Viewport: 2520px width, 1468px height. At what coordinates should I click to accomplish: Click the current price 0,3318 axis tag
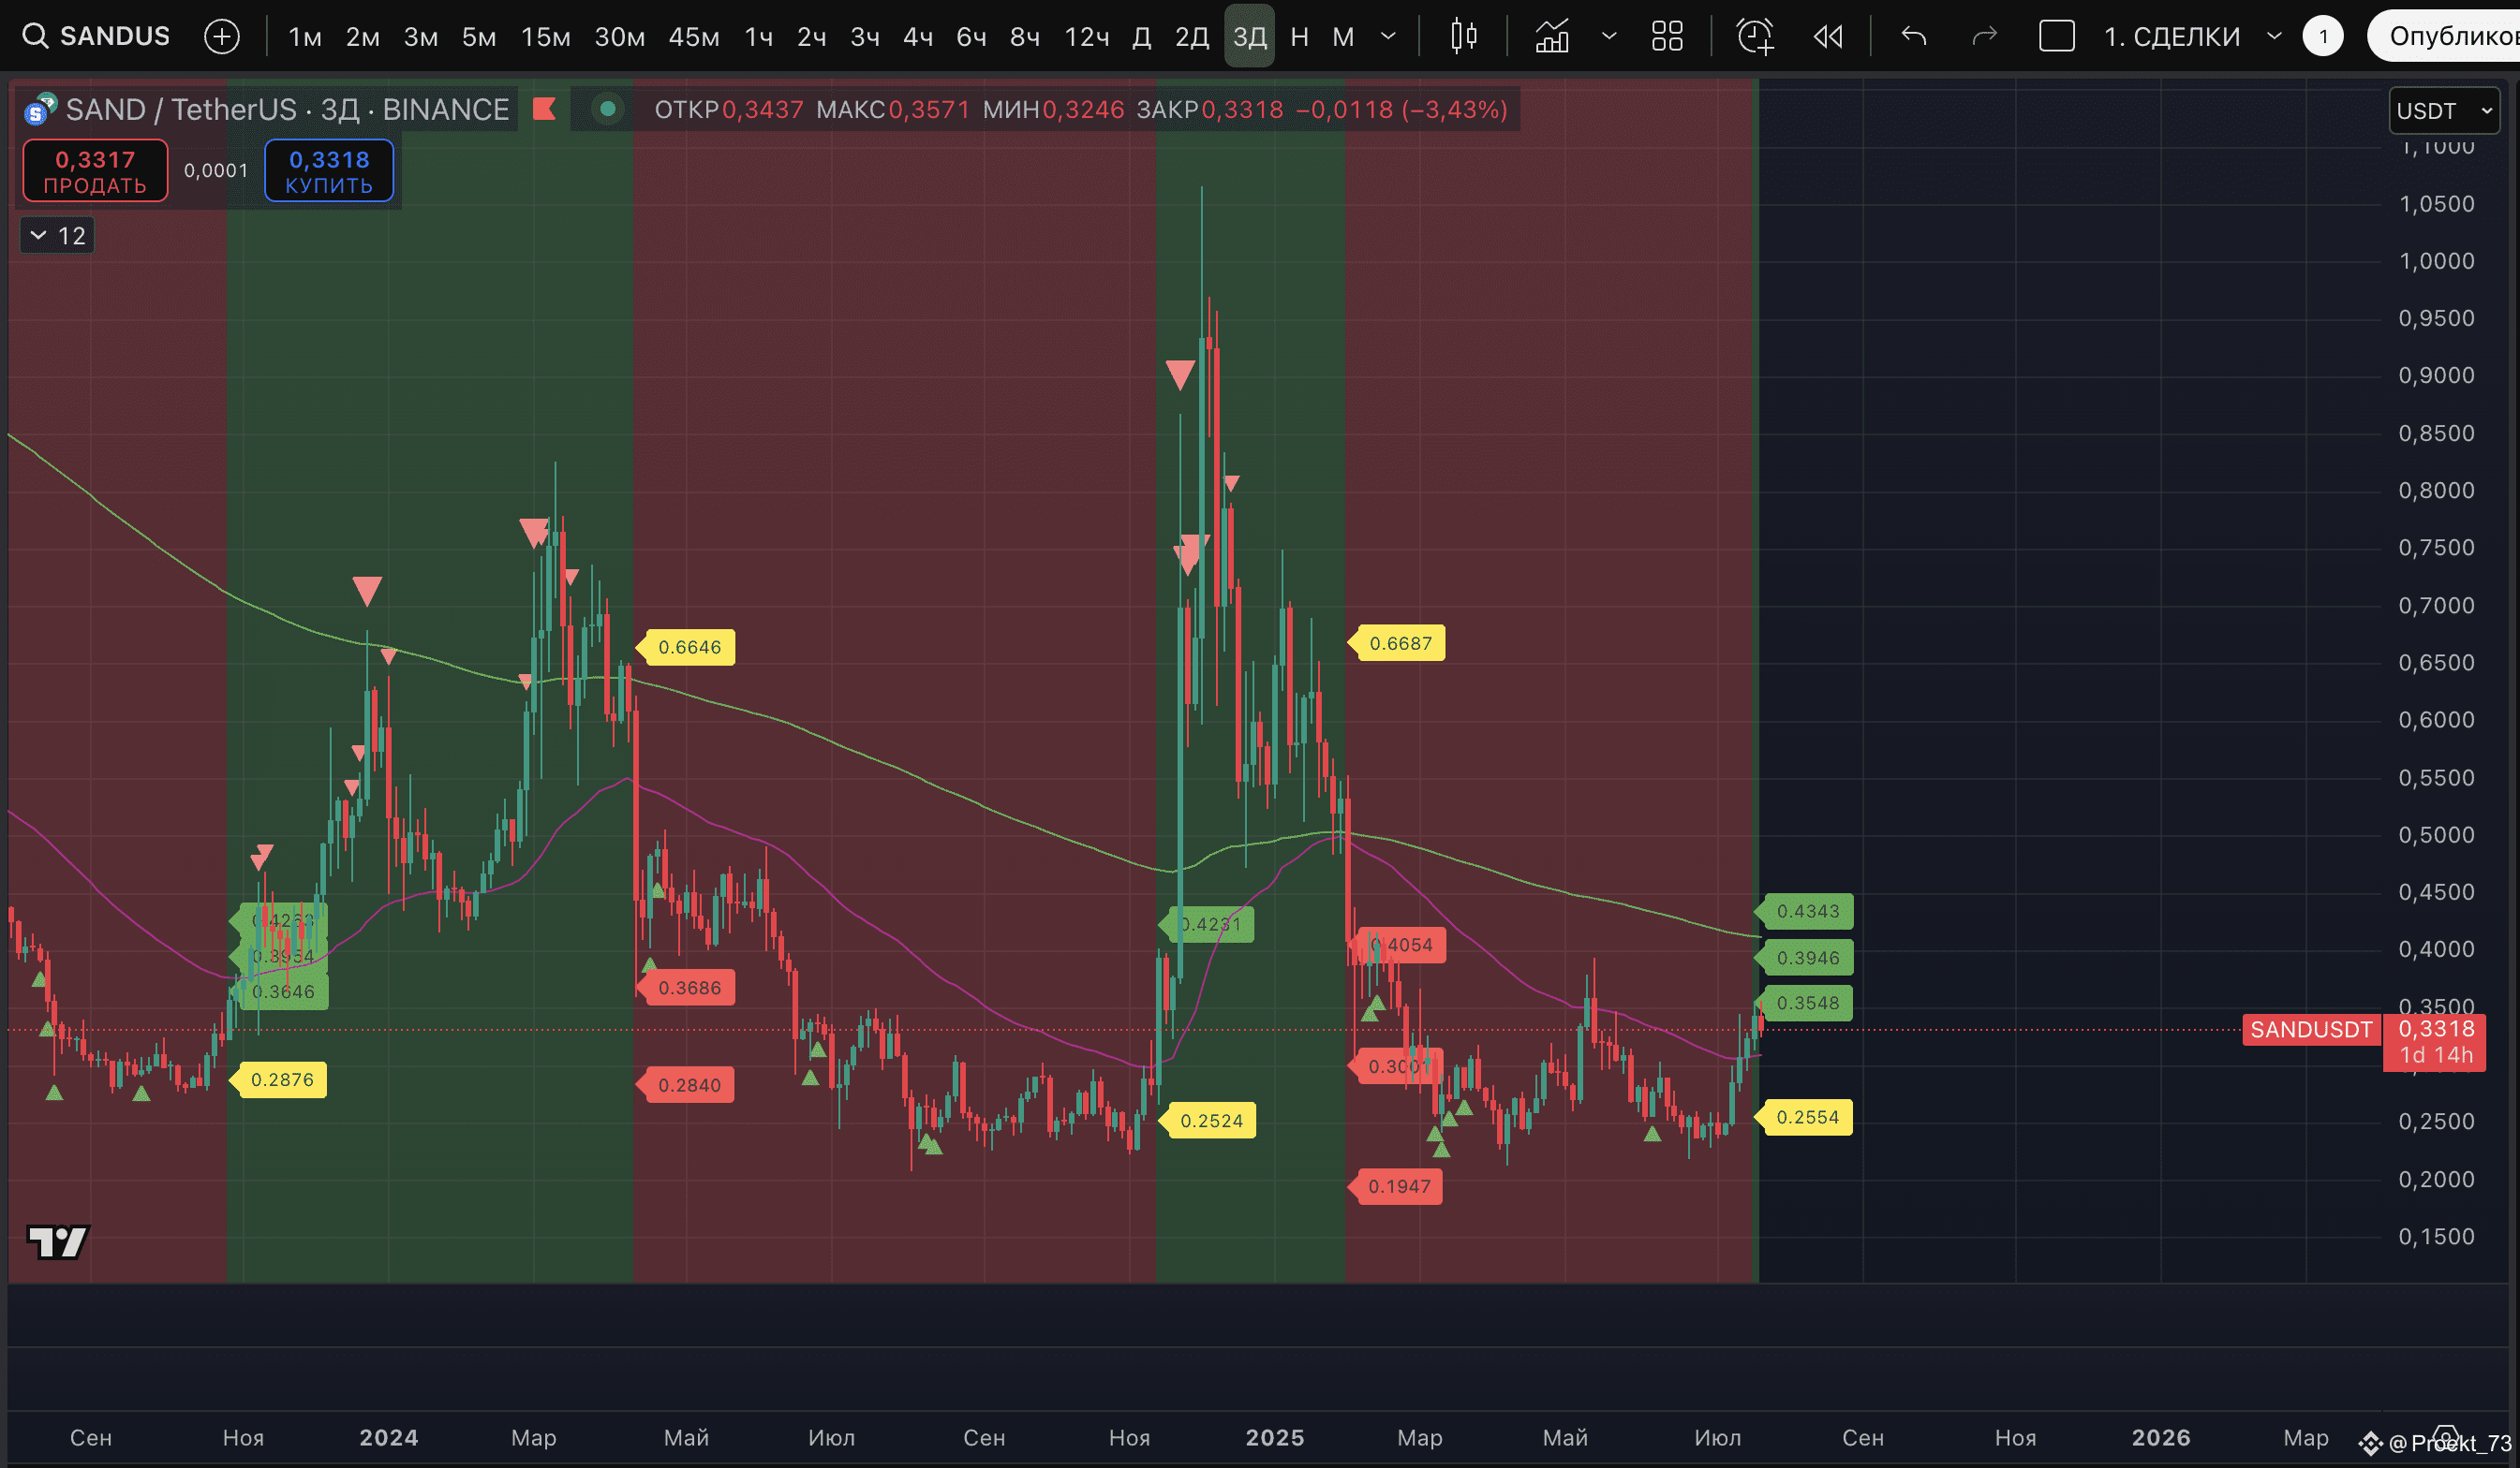2436,1040
